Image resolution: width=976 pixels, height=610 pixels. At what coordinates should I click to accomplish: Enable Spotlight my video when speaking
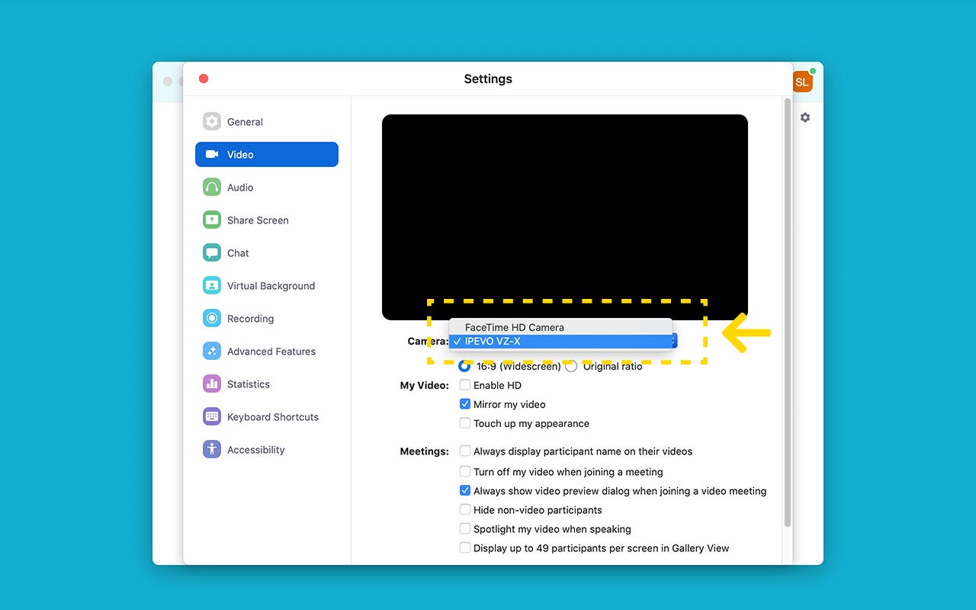pos(465,529)
